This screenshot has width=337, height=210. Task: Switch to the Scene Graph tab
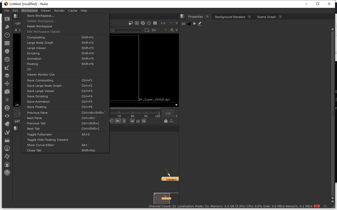click(x=266, y=17)
